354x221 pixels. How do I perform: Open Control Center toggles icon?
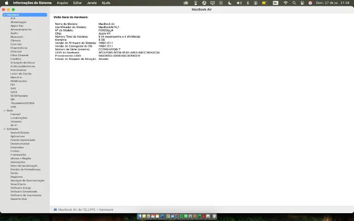(302, 3)
